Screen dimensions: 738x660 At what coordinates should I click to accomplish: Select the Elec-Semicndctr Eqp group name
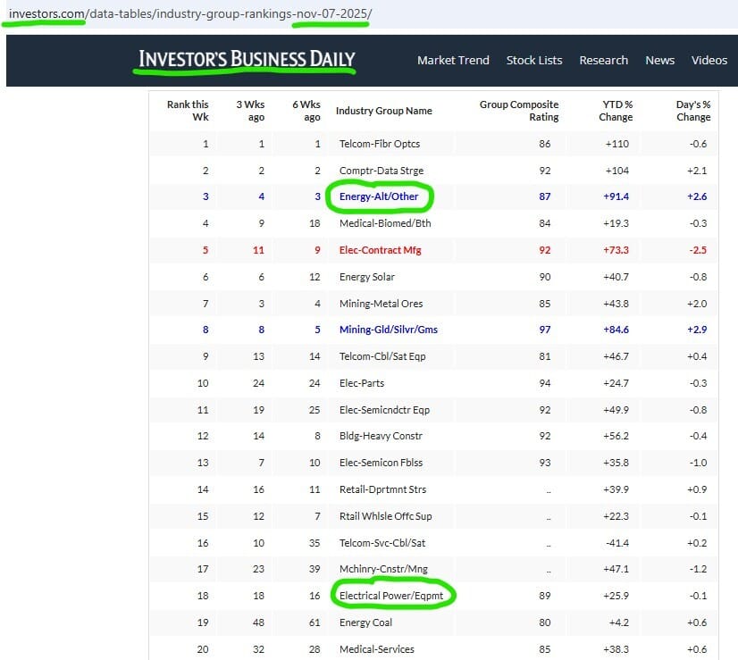pos(384,410)
